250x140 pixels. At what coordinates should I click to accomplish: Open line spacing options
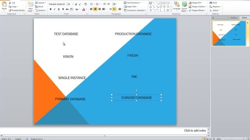point(114,4)
